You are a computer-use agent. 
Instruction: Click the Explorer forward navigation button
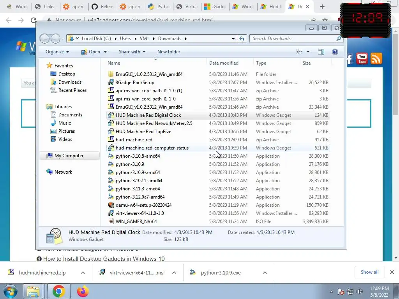(x=55, y=39)
